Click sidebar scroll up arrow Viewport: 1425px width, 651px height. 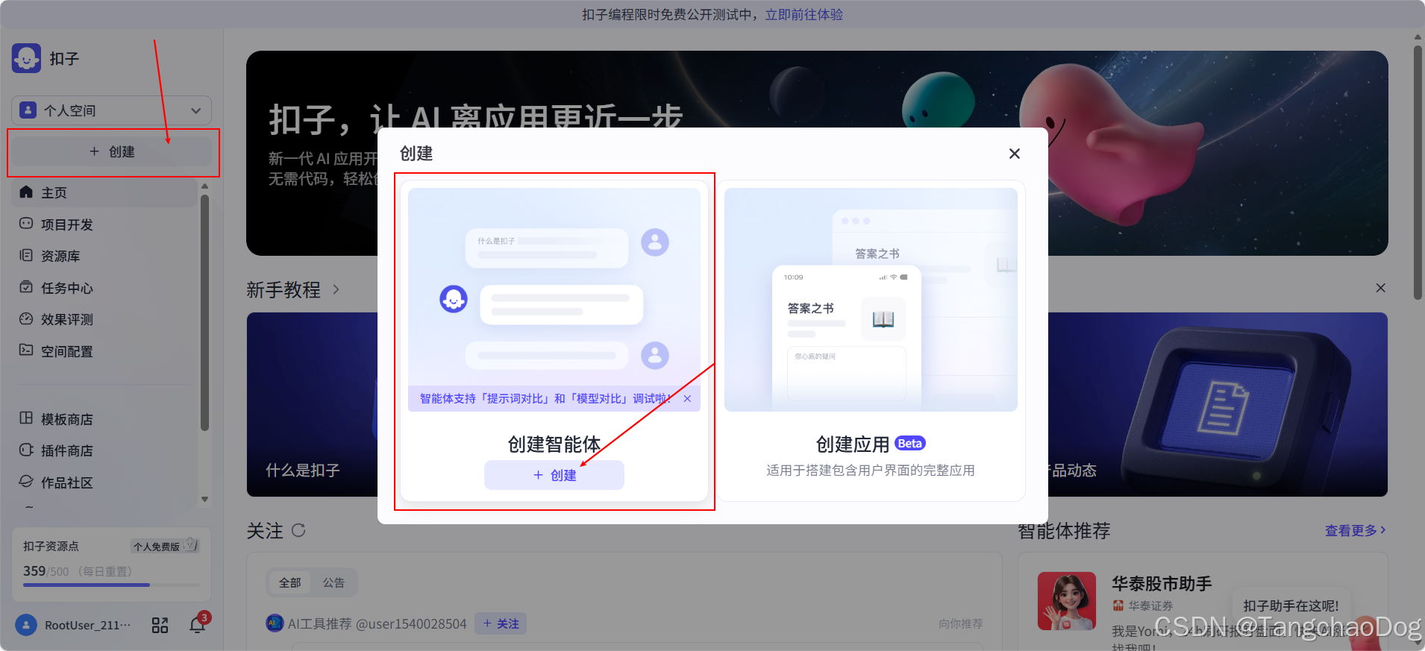point(205,186)
